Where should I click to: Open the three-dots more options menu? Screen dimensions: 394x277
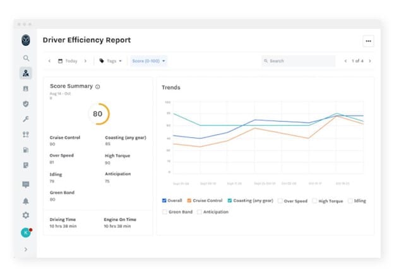pyautogui.click(x=368, y=41)
